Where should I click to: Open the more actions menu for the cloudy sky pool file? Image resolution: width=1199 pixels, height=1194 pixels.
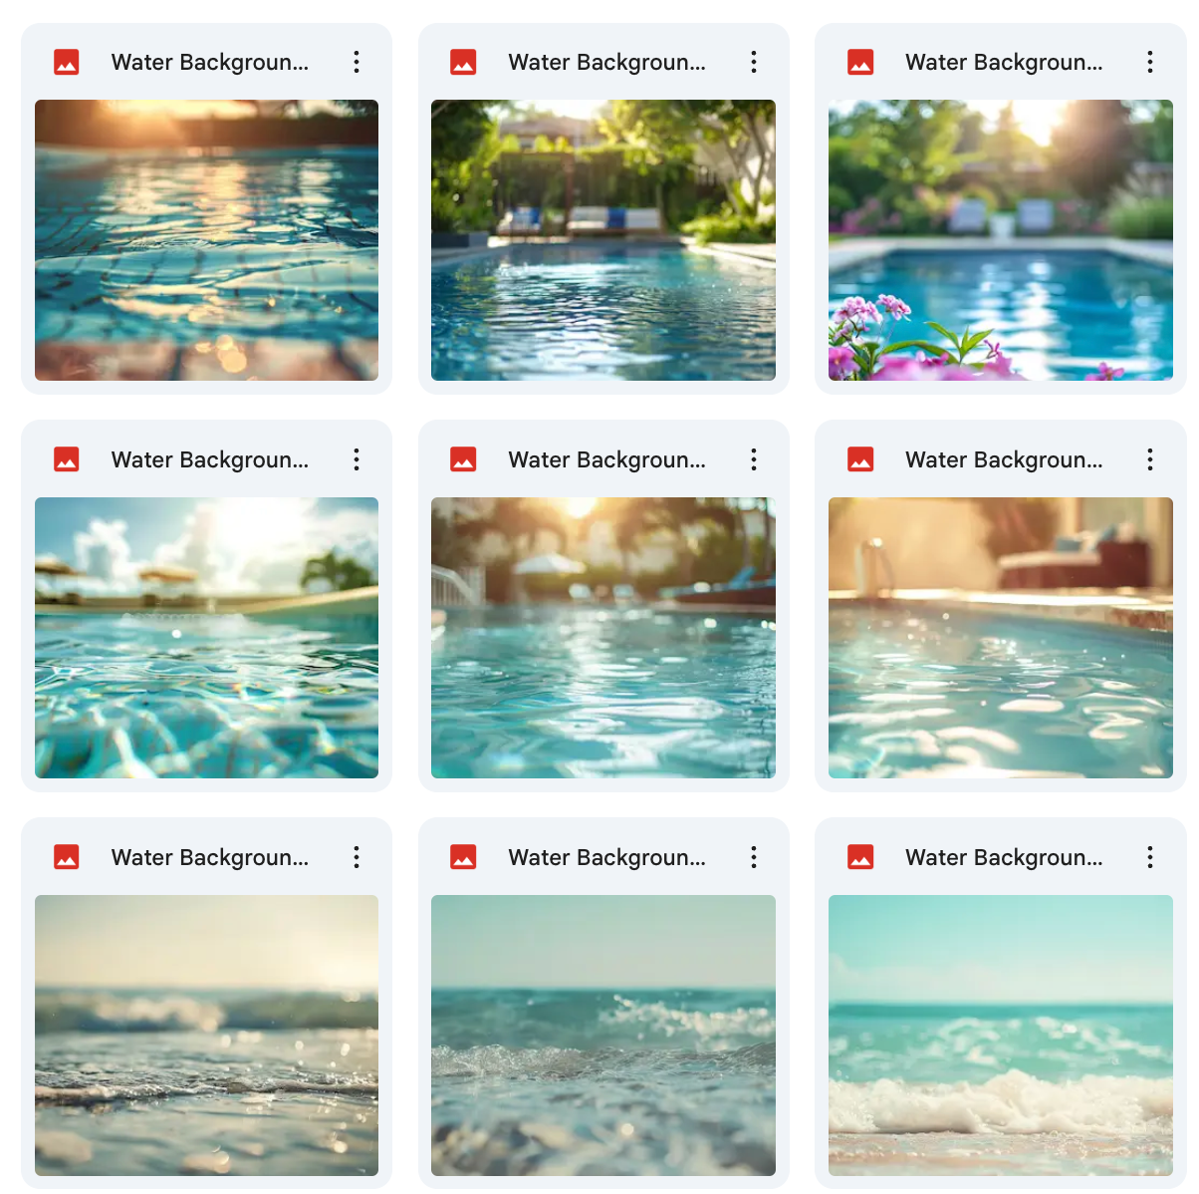357,459
